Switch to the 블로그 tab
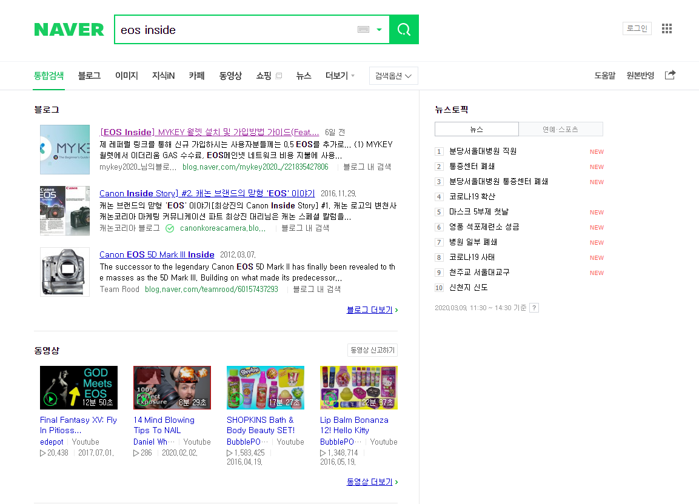 pos(89,76)
